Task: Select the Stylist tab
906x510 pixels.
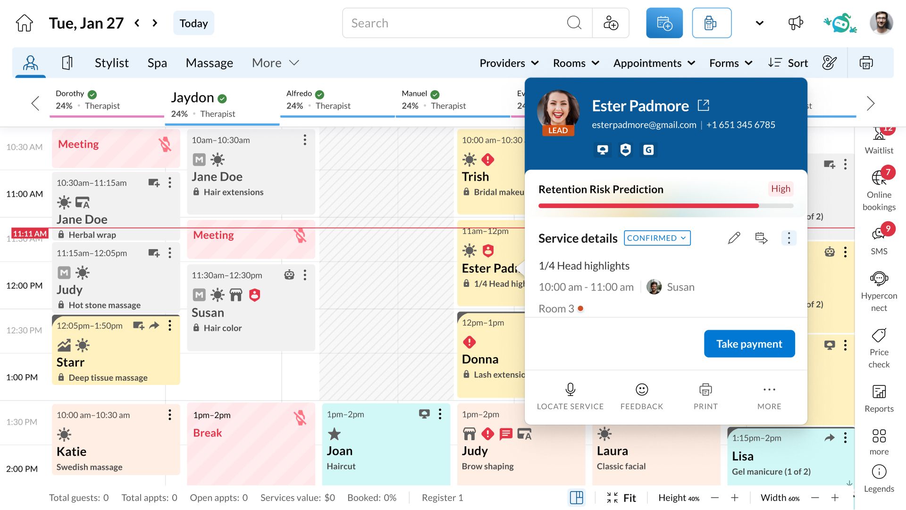Action: [111, 63]
